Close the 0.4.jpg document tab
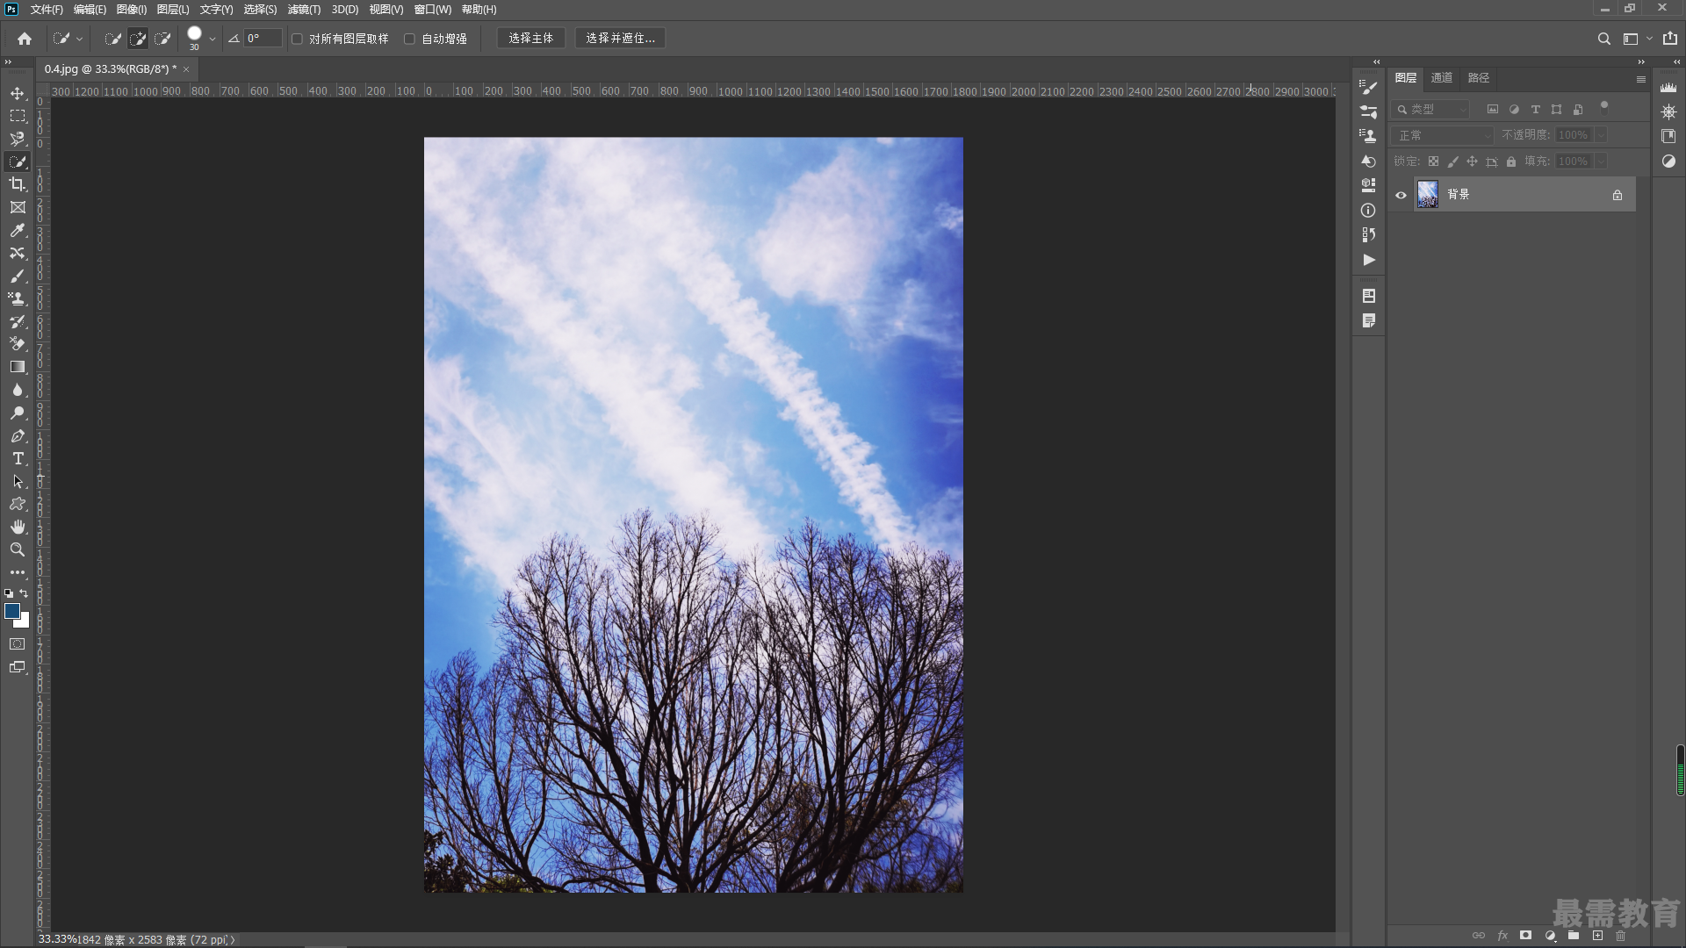1686x948 pixels. 186,69
